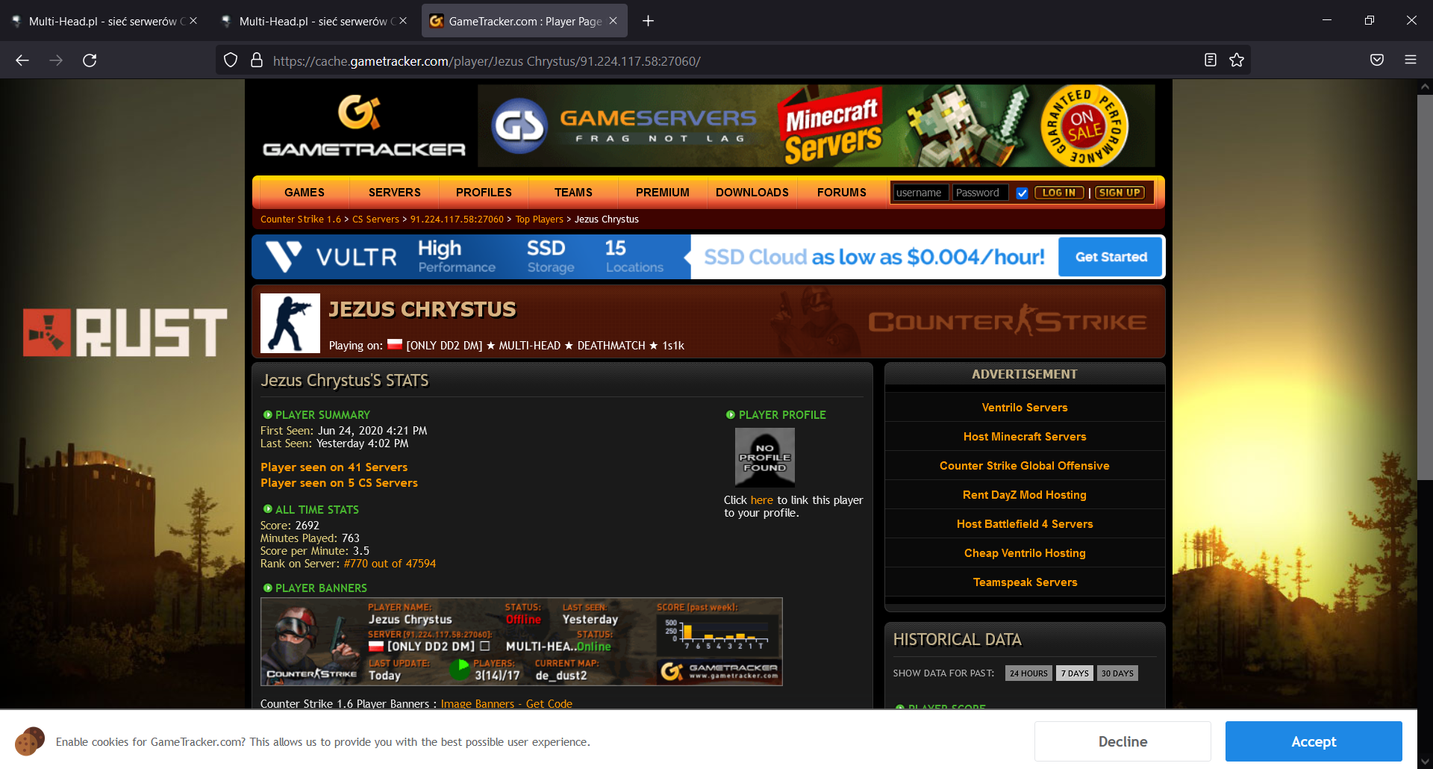Image resolution: width=1433 pixels, height=769 pixels.
Task: Open the site security padlock icon
Action: 257,60
